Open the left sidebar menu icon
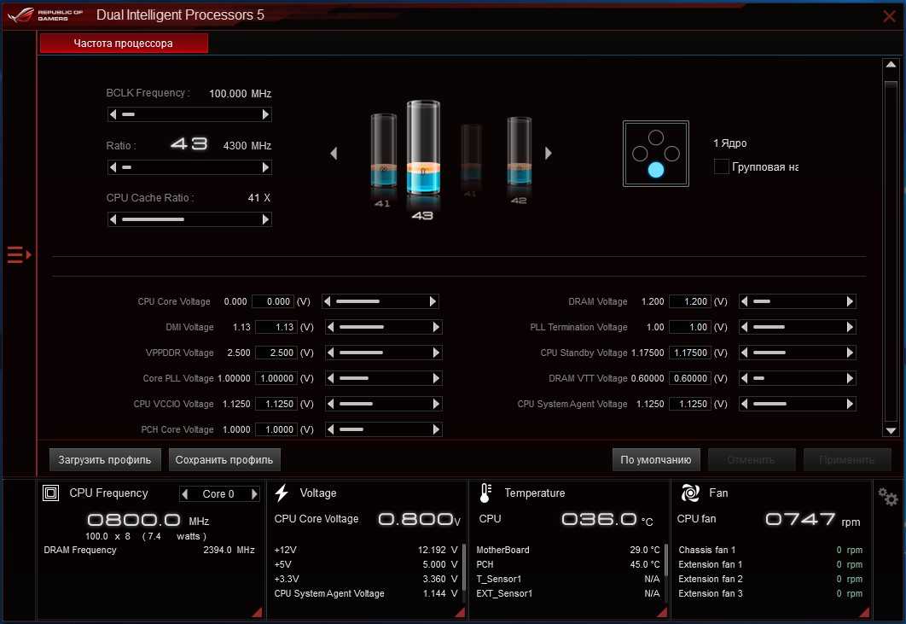This screenshot has width=906, height=624. (x=18, y=254)
